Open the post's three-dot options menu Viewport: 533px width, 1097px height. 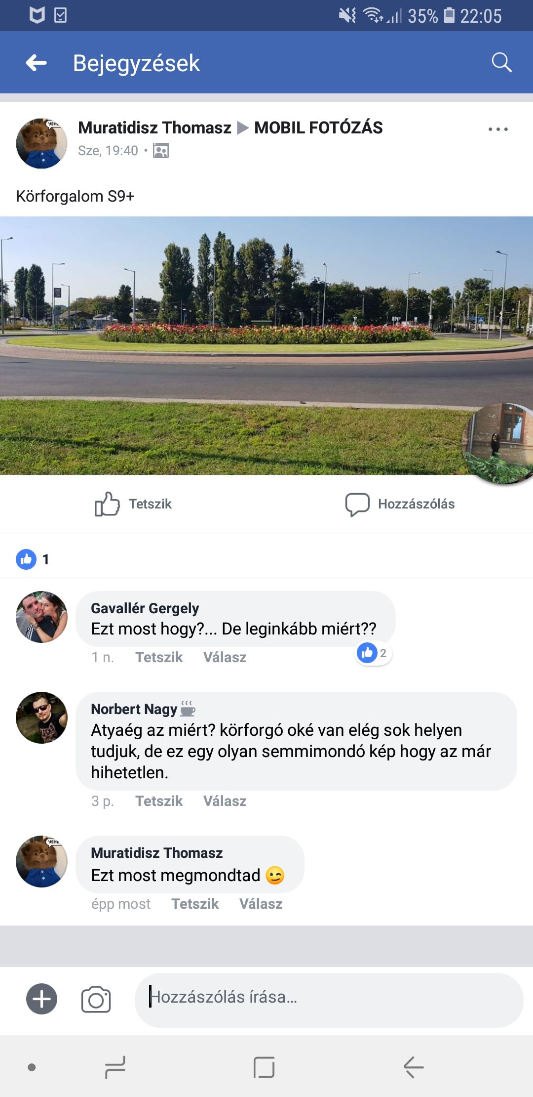point(498,129)
